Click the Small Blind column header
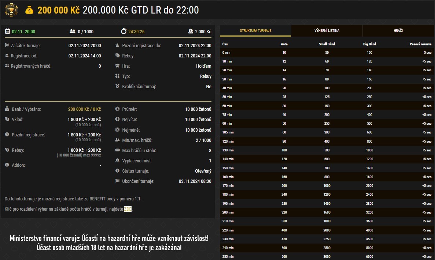Screen dimensions: 435x260 tap(327, 44)
